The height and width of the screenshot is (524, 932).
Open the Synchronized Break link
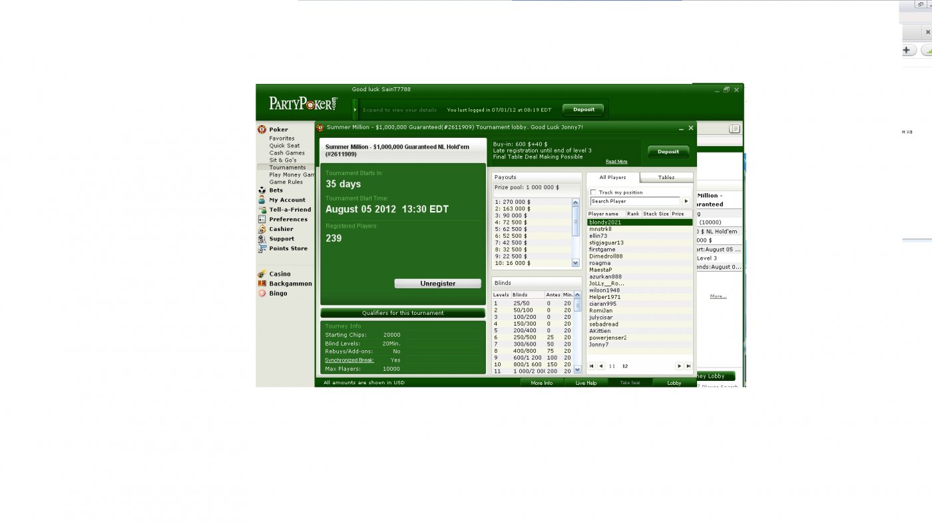(x=349, y=360)
